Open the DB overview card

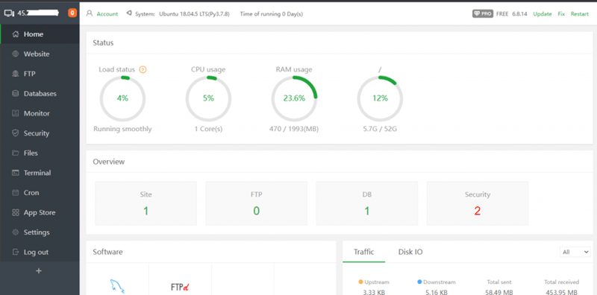pyautogui.click(x=367, y=203)
